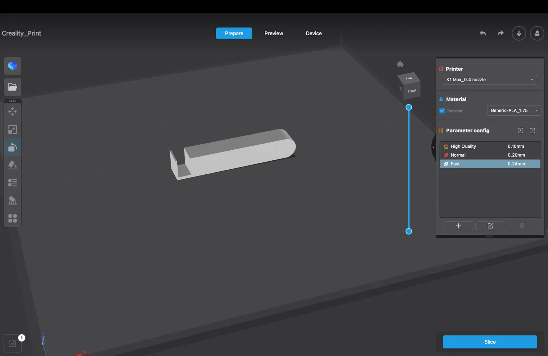Click the download arrow icon
Screen dimensions: 548x356
click(x=519, y=33)
